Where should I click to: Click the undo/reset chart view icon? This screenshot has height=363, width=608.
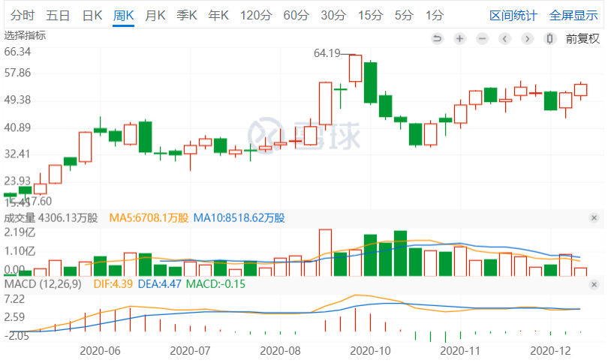coord(438,38)
